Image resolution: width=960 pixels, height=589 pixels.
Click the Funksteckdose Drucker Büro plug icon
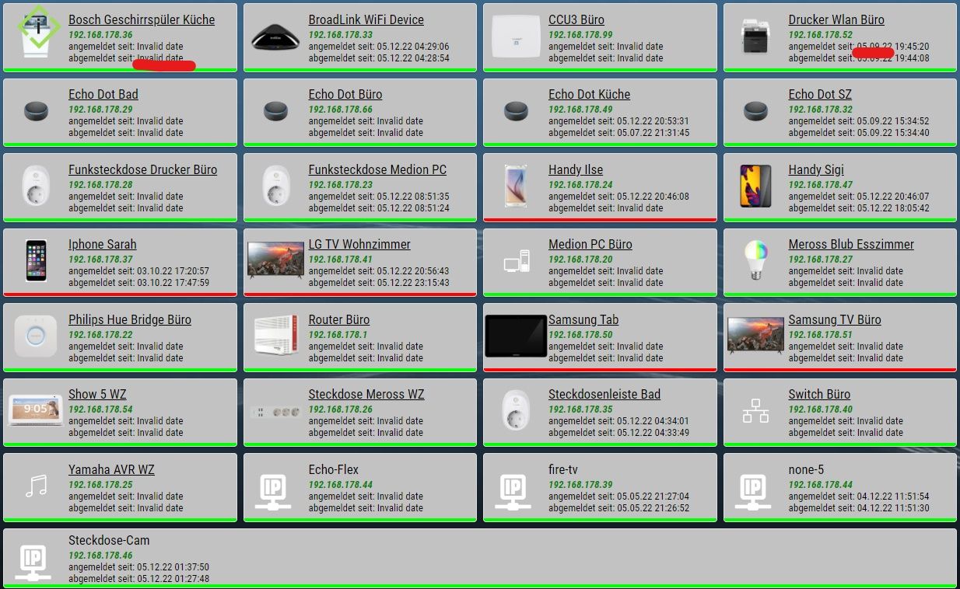pyautogui.click(x=36, y=186)
